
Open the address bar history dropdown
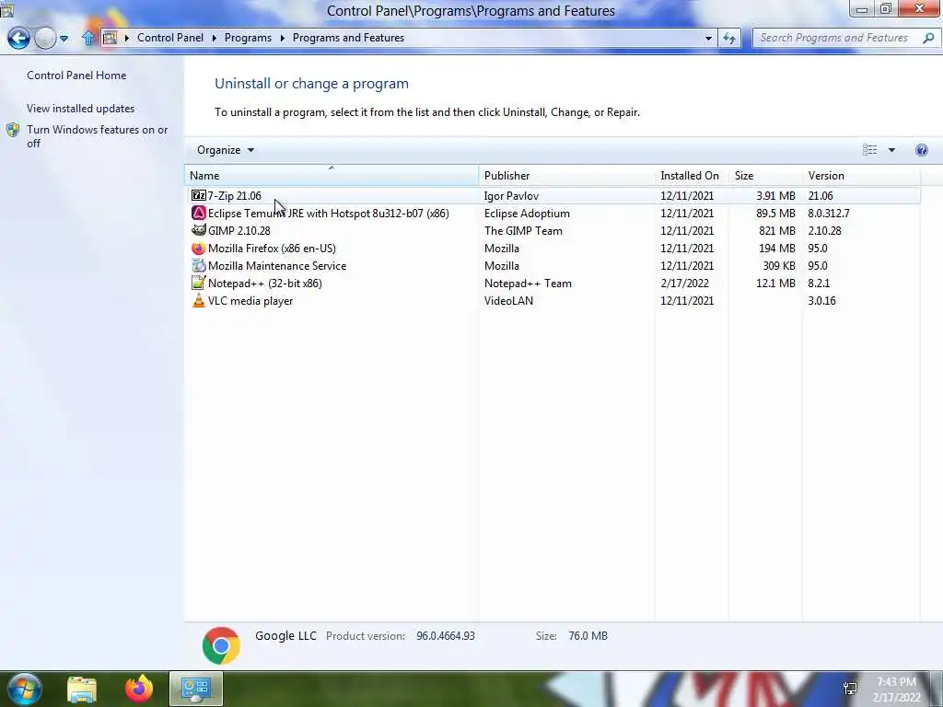click(708, 38)
